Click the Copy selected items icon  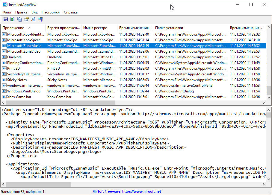click(x=19, y=19)
